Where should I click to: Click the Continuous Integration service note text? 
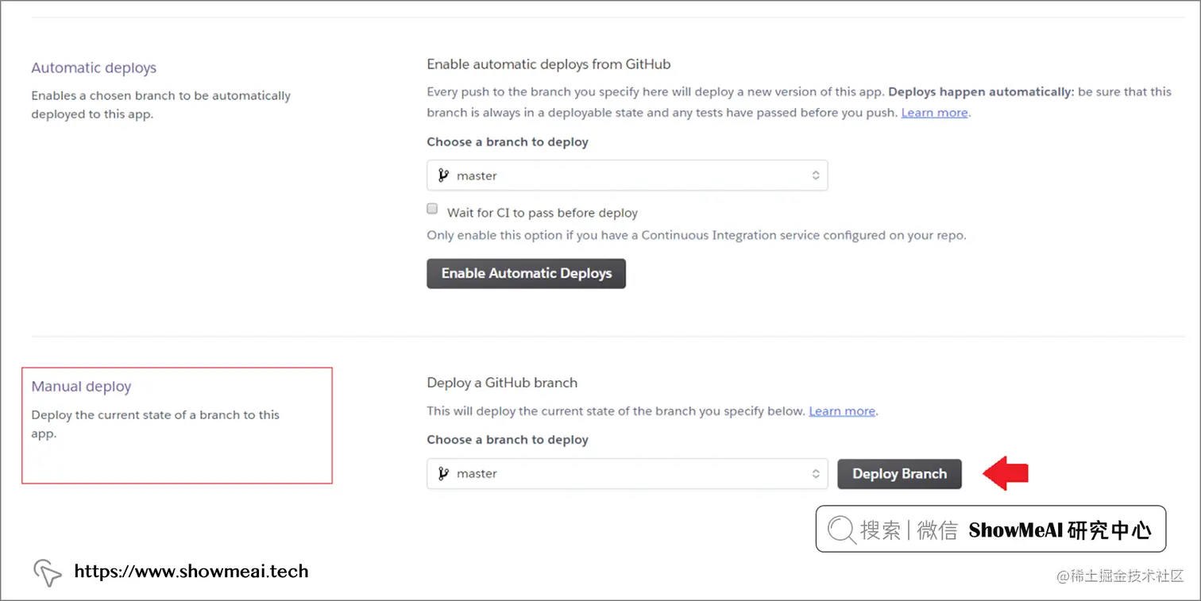click(697, 236)
